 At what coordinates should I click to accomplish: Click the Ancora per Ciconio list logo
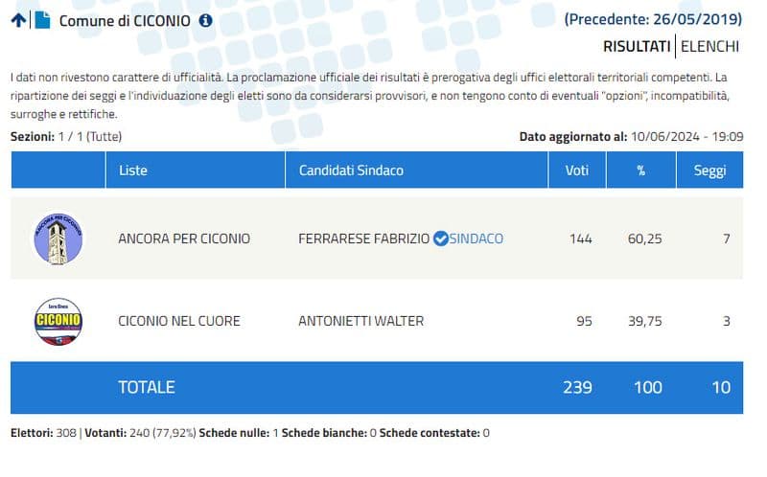pos(58,238)
